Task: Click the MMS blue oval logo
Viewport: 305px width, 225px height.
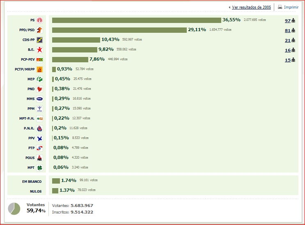Action: (40, 99)
